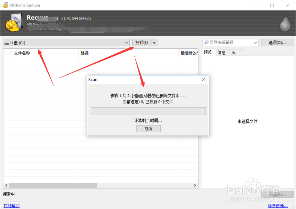The image size is (296, 209).
Task: Minimize the Piriform Recuva window
Action: click(x=256, y=5)
